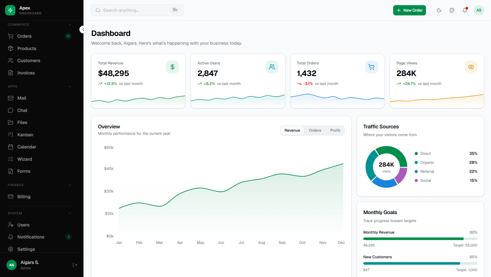Open Calendar via its calendar icon
This screenshot has height=277, width=491.
(11, 147)
